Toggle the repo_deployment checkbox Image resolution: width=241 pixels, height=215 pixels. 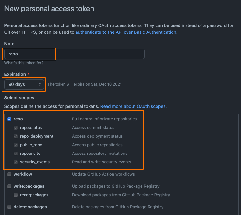pos(16,136)
